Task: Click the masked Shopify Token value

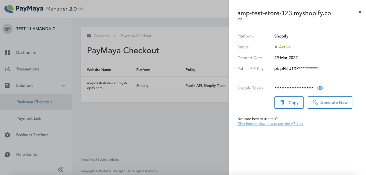Action: 294,88
